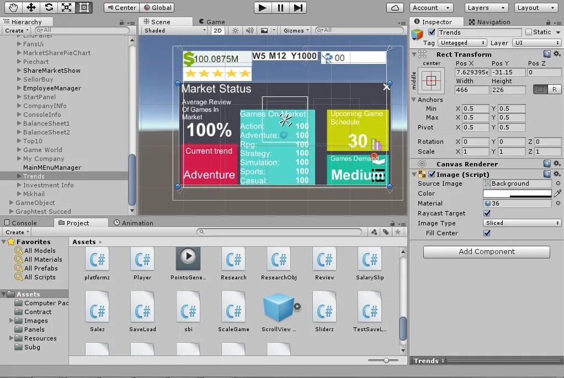
Task: Switch to the Console tab
Action: coord(21,223)
